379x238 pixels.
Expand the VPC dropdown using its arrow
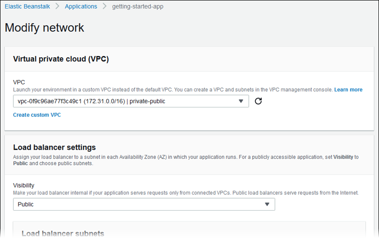coord(241,101)
